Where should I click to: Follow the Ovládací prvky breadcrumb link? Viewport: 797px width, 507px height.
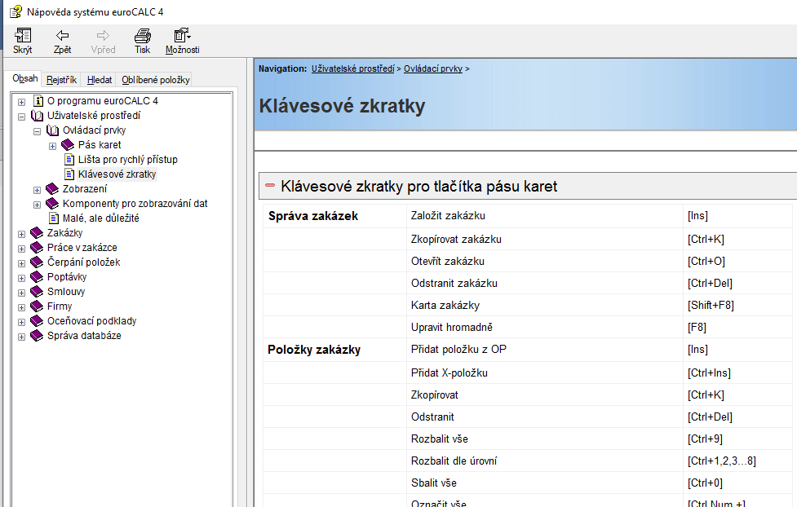pyautogui.click(x=433, y=68)
